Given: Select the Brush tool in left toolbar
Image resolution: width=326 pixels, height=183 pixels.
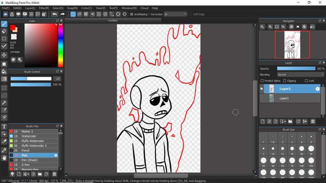Looking at the screenshot, I should tap(4, 24).
